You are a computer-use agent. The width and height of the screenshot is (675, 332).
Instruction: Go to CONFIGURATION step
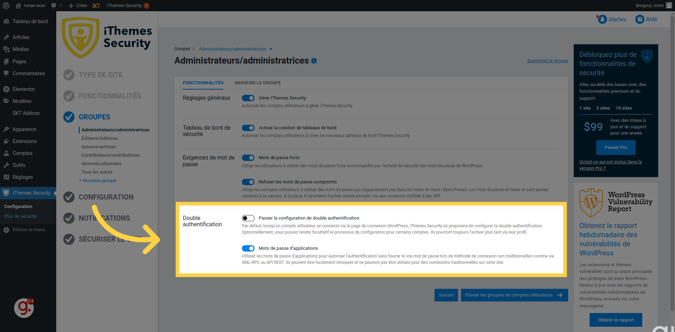106,197
